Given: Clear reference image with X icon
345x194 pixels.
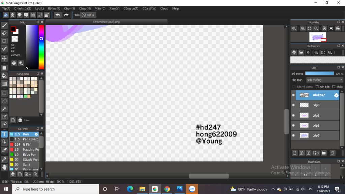Looking at the screenshot, I should [x=308, y=52].
